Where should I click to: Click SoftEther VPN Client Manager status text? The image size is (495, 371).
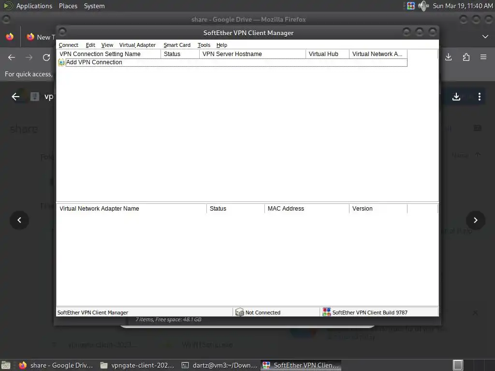tap(93, 313)
